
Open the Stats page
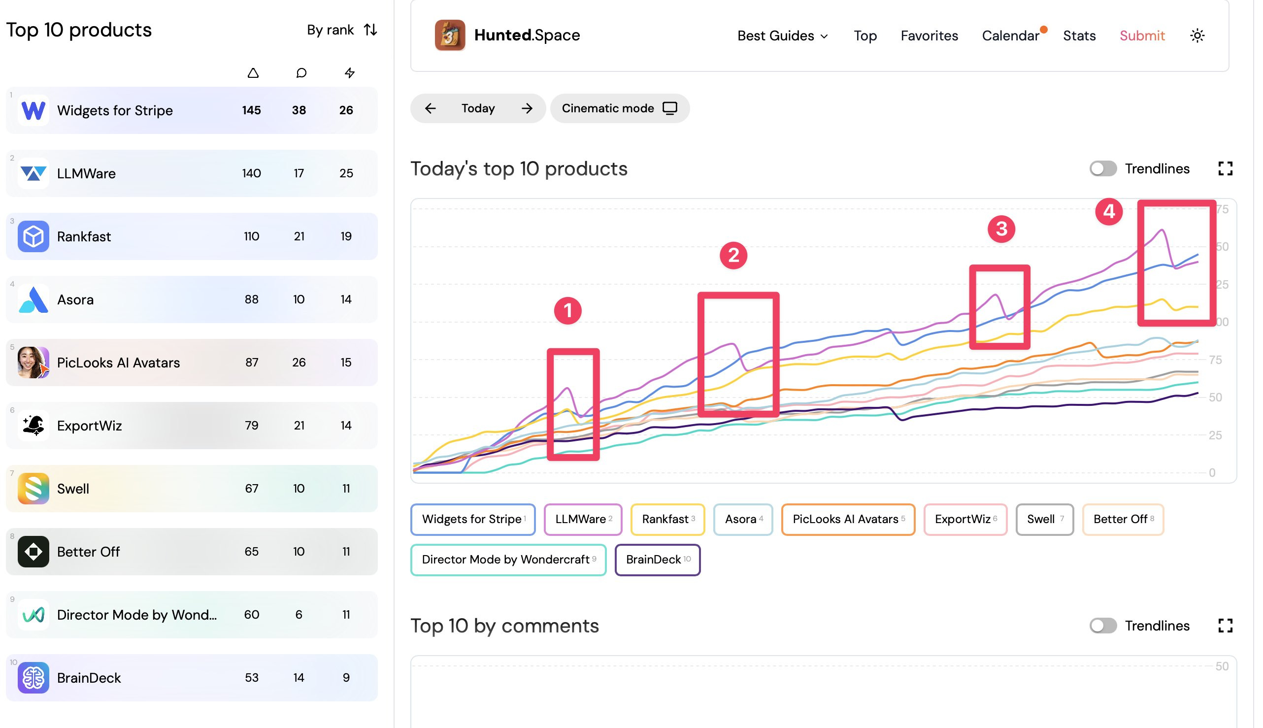[x=1079, y=35]
